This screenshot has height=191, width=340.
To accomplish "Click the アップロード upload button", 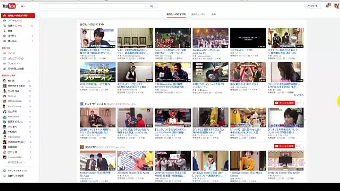I will click(x=312, y=6).
